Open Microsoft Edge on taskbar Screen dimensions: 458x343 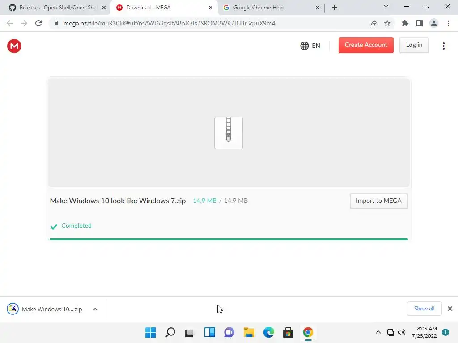pos(268,332)
